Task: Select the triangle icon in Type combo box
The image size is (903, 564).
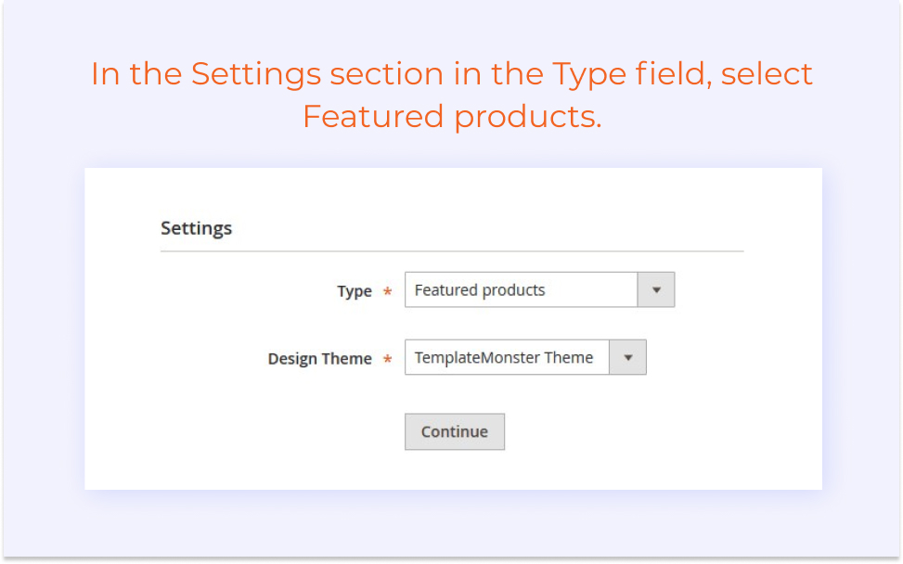Action: point(656,290)
